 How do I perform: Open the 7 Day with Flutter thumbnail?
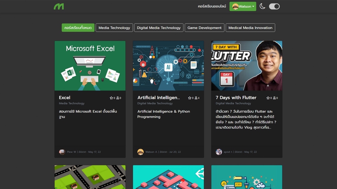pos(247,65)
